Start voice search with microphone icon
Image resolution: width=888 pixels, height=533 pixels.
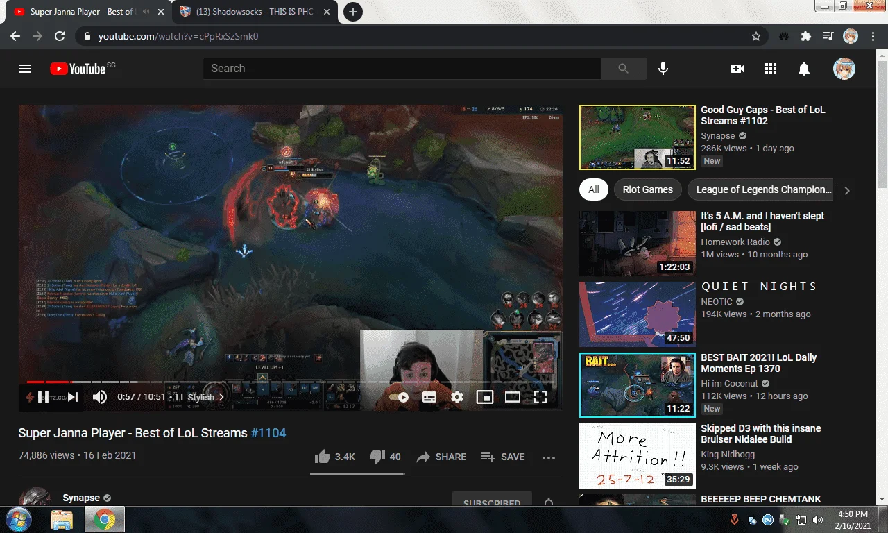663,69
